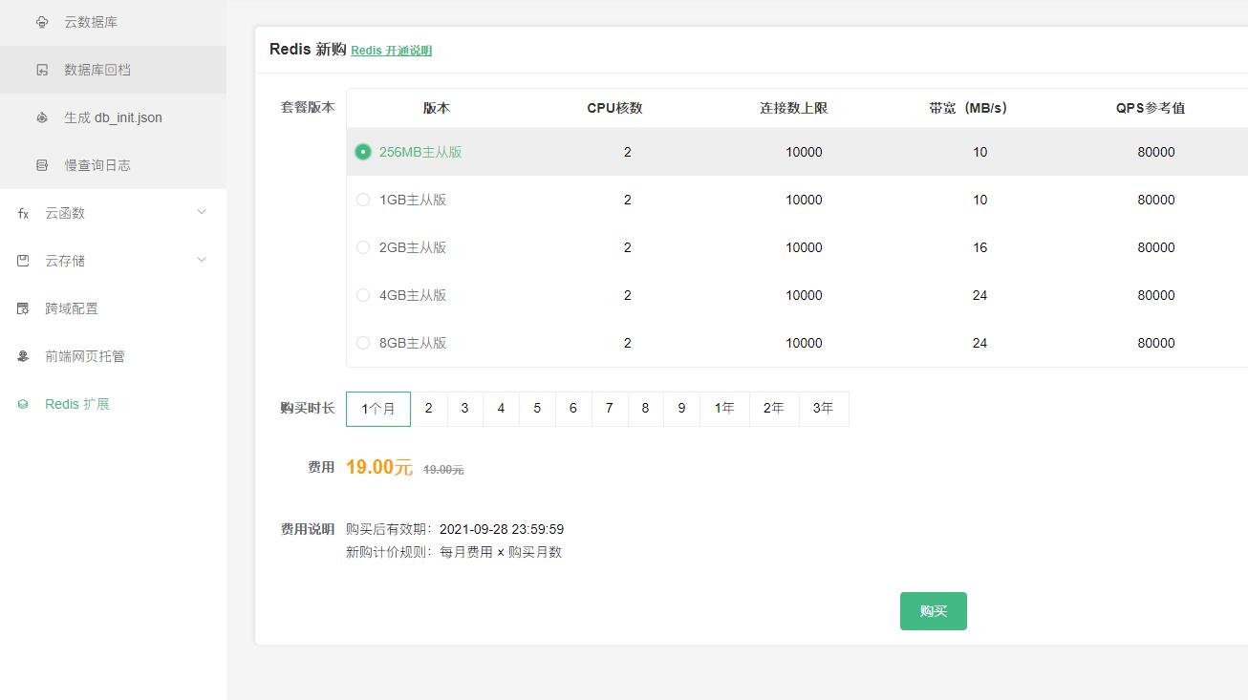Viewport: 1248px width, 700px height.
Task: Choose 2 months purchase duration
Action: pyautogui.click(x=429, y=409)
